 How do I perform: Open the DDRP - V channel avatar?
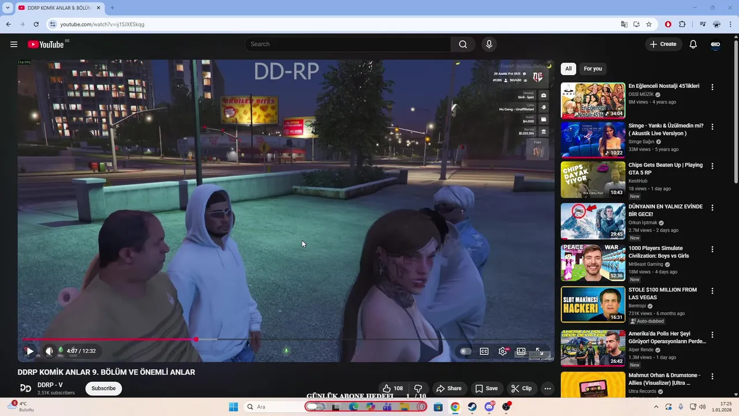click(25, 388)
